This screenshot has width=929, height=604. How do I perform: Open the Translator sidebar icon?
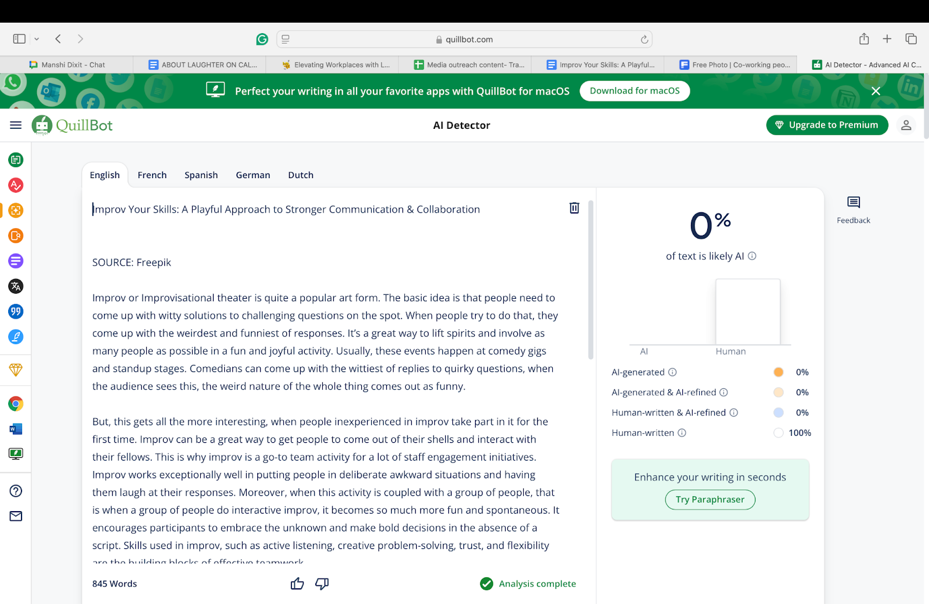pos(16,286)
